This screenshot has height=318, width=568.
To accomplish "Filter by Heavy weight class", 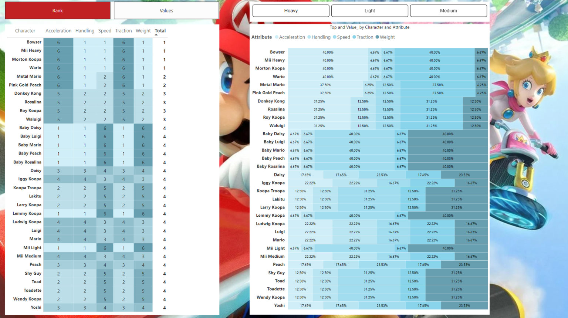I will 291,11.
